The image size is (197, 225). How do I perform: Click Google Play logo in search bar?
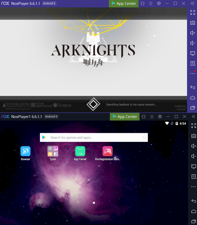coord(44,137)
